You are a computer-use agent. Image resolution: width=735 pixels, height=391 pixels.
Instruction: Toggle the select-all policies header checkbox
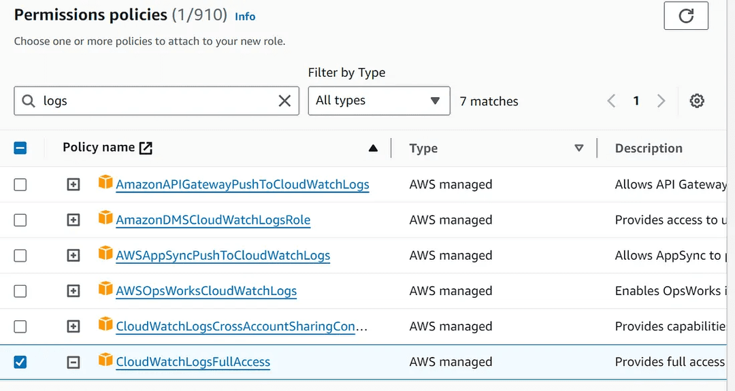[20, 148]
